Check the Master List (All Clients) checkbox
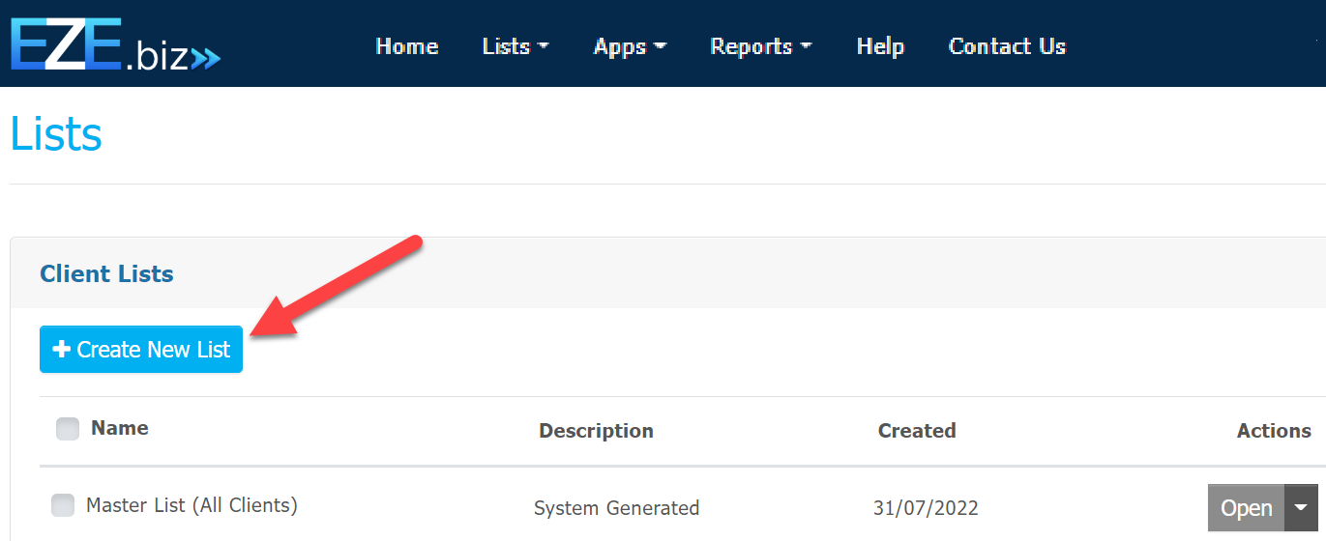Screen dimensions: 1326x541 pyautogui.click(x=63, y=505)
